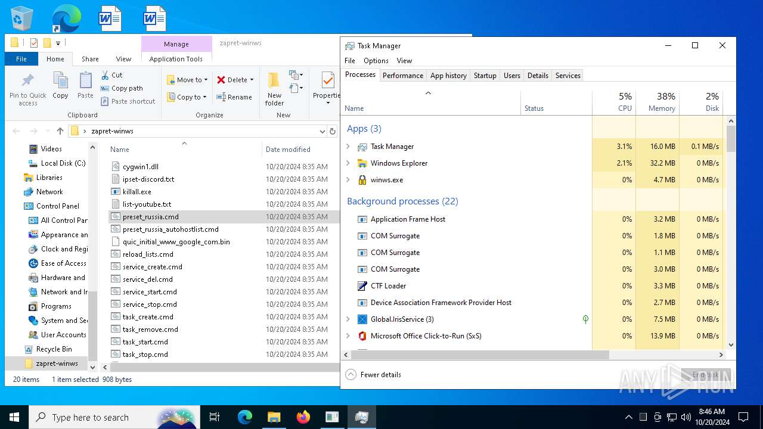This screenshot has height=429, width=763.
Task: Switch to the App history tab
Action: pyautogui.click(x=448, y=76)
